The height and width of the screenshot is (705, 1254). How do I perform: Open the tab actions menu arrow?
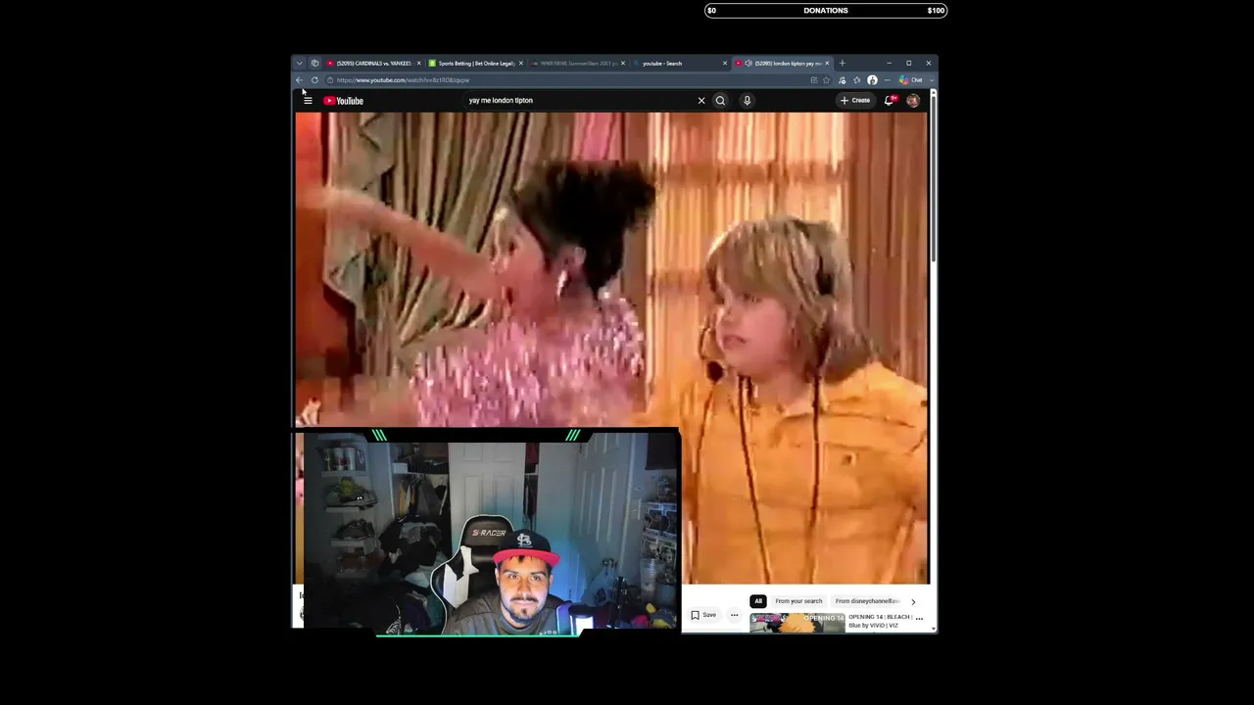(x=300, y=64)
